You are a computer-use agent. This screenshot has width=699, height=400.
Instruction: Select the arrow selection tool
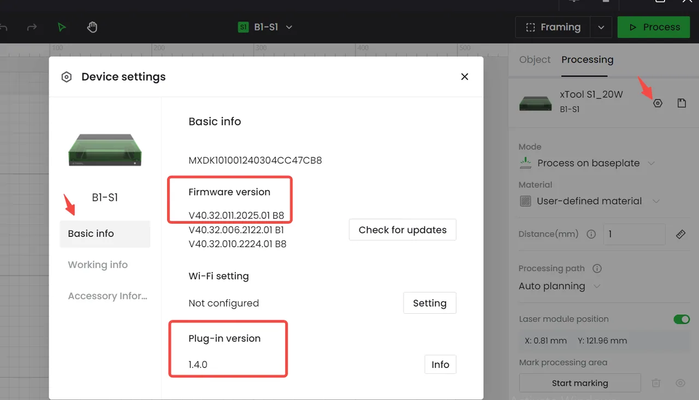coord(62,27)
